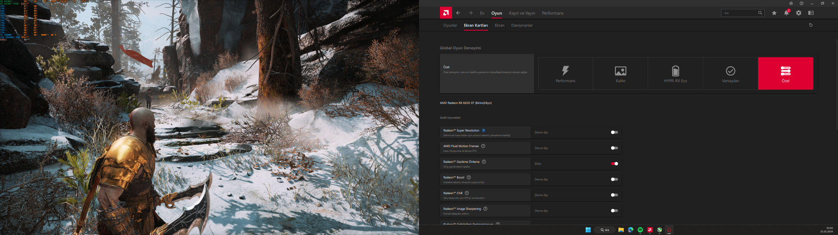The image size is (838, 235).
Task: Open Radeon Chill help icon
Action: (467, 193)
